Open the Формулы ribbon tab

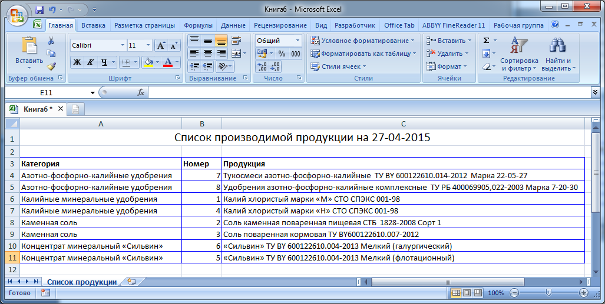(199, 25)
